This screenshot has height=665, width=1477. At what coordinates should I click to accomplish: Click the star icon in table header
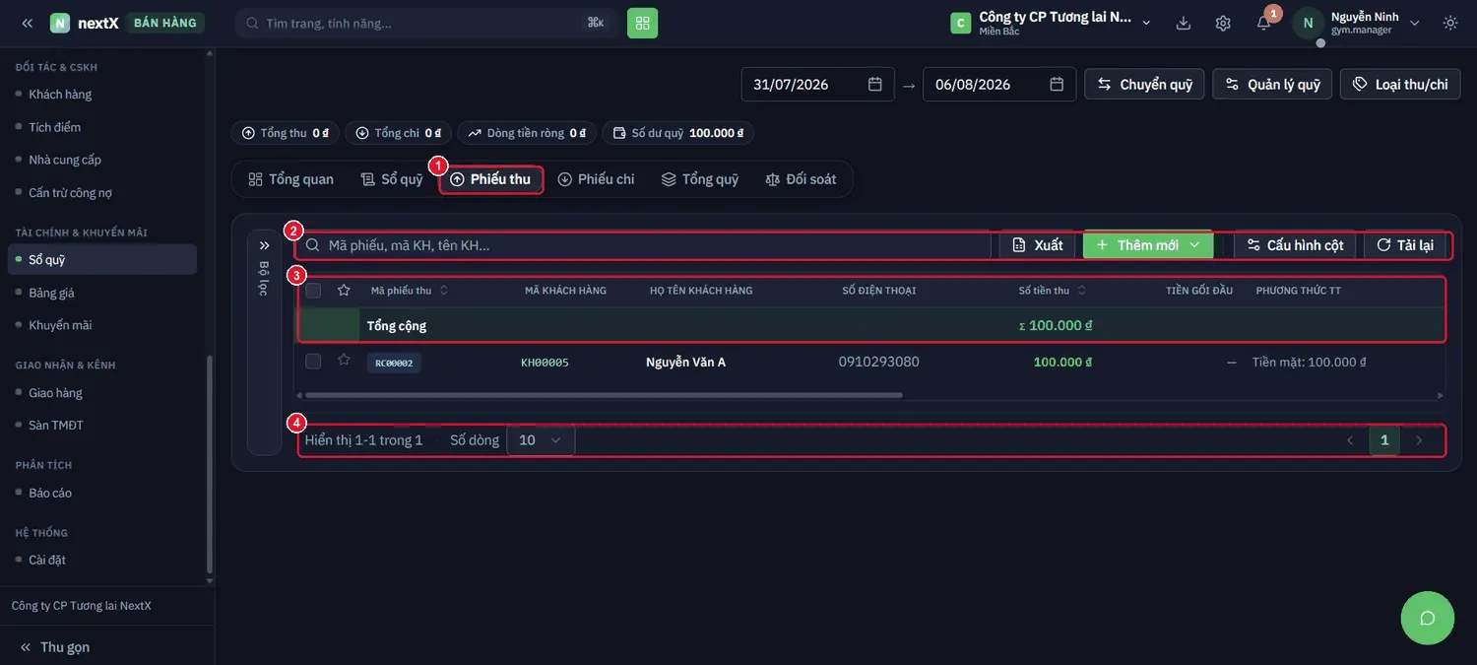coord(344,291)
